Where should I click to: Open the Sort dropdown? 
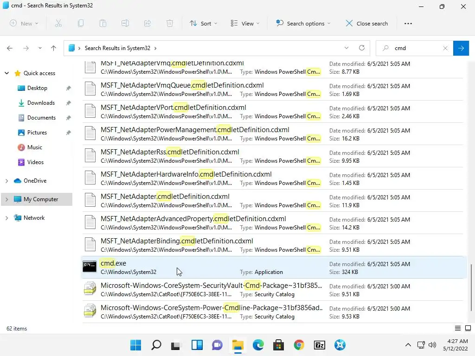pyautogui.click(x=203, y=23)
